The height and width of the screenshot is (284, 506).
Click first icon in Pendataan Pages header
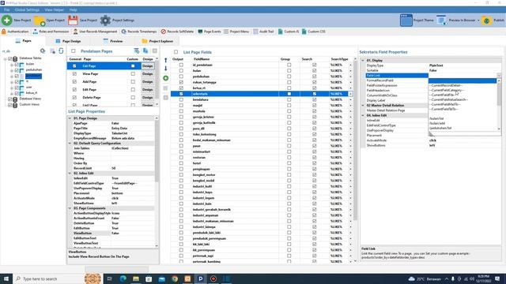click(x=137, y=50)
